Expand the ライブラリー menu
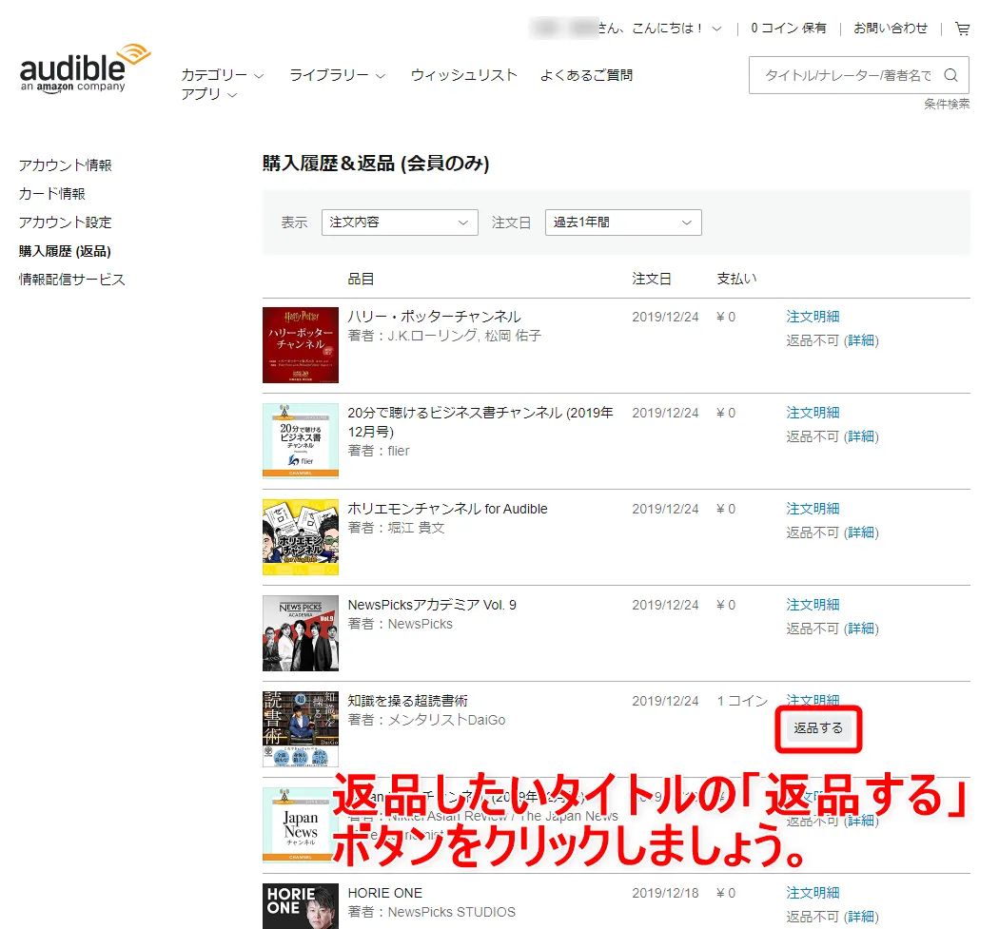The width and height of the screenshot is (999, 929). [337, 75]
